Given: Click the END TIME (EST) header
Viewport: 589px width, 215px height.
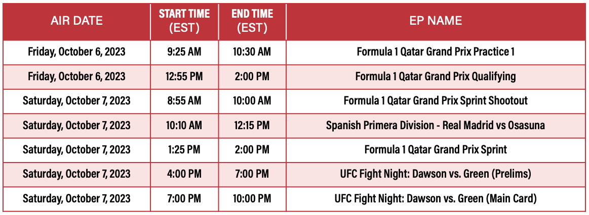Looking at the screenshot, I should point(252,21).
